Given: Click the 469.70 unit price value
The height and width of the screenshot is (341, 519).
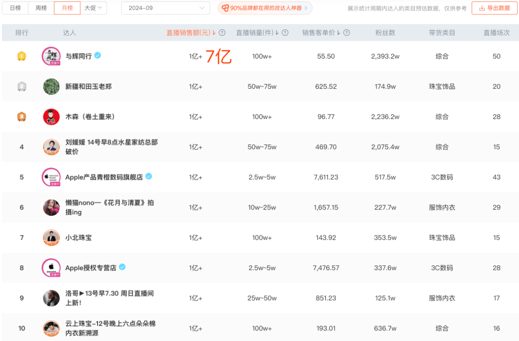Looking at the screenshot, I should pos(326,147).
